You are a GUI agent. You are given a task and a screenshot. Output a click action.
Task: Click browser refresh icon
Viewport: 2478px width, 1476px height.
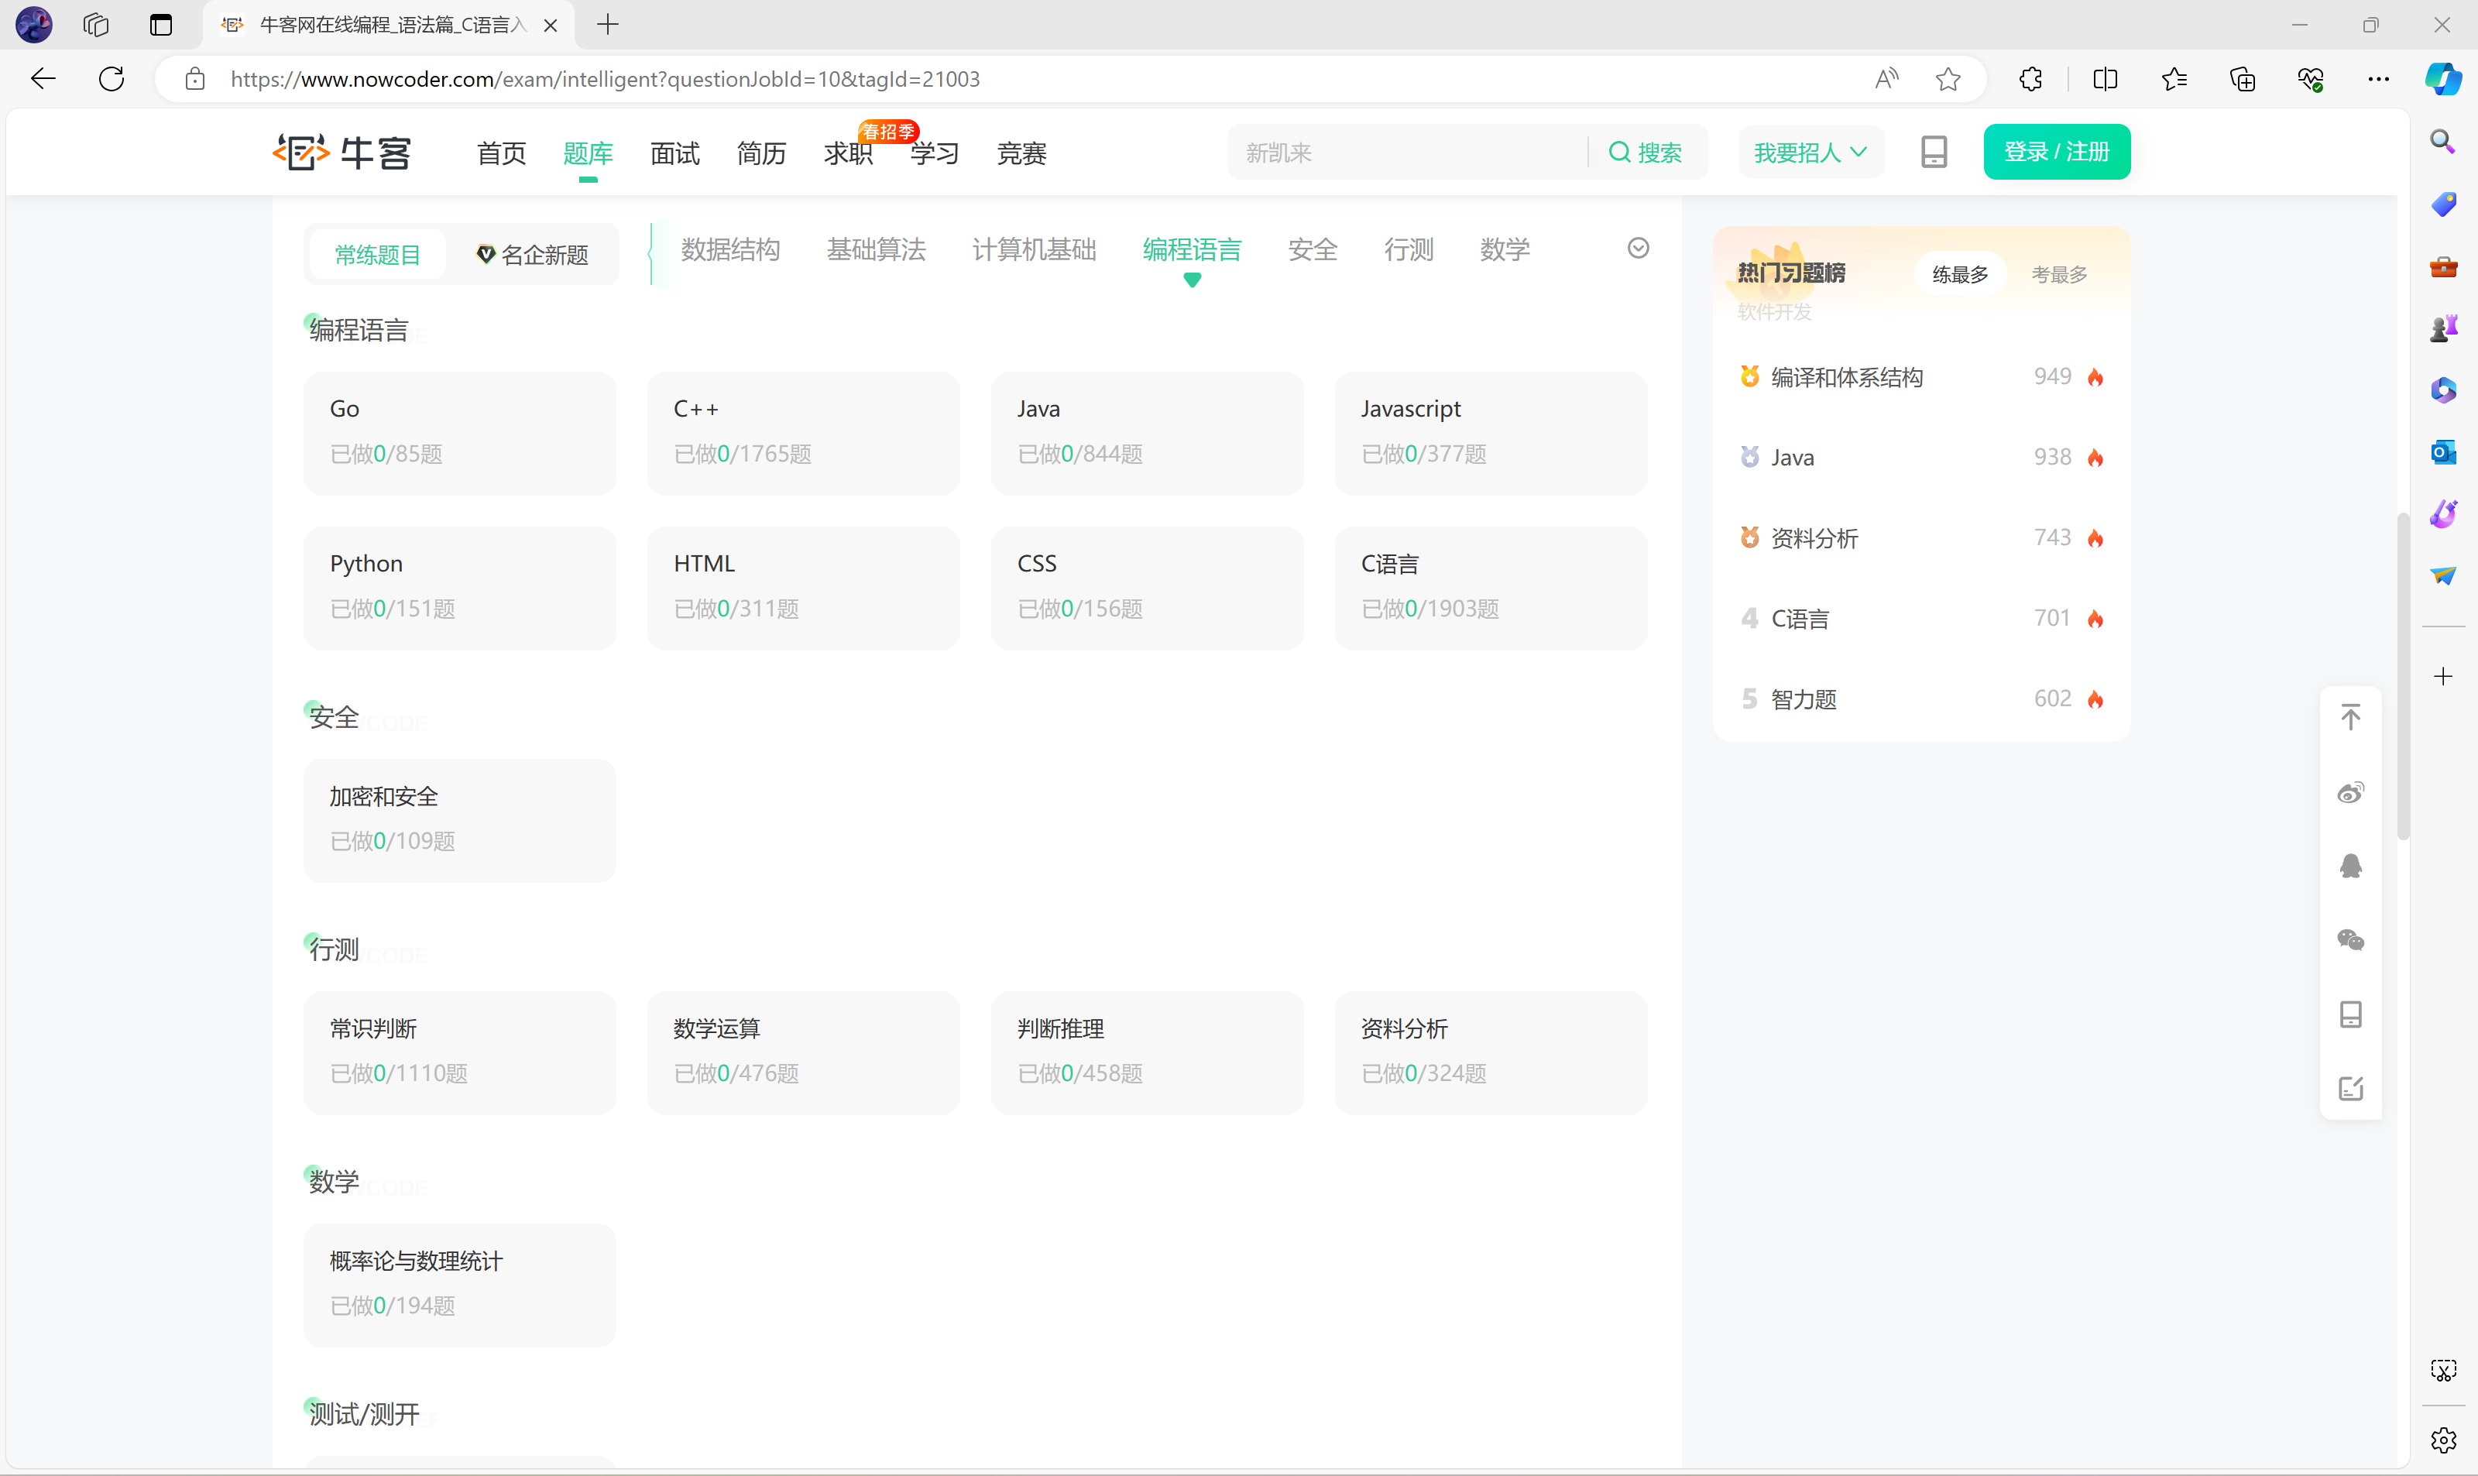[112, 78]
